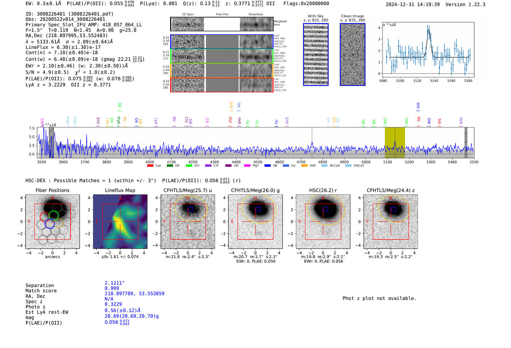Click the green fiber circle in Fiber Positions

pyautogui.click(x=54, y=216)
